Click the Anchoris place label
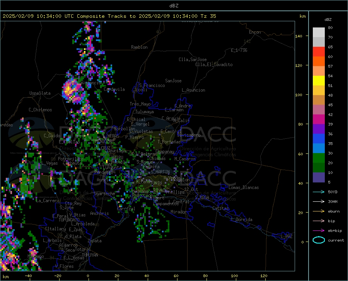This screenshot has width=348, height=281. pos(99,214)
